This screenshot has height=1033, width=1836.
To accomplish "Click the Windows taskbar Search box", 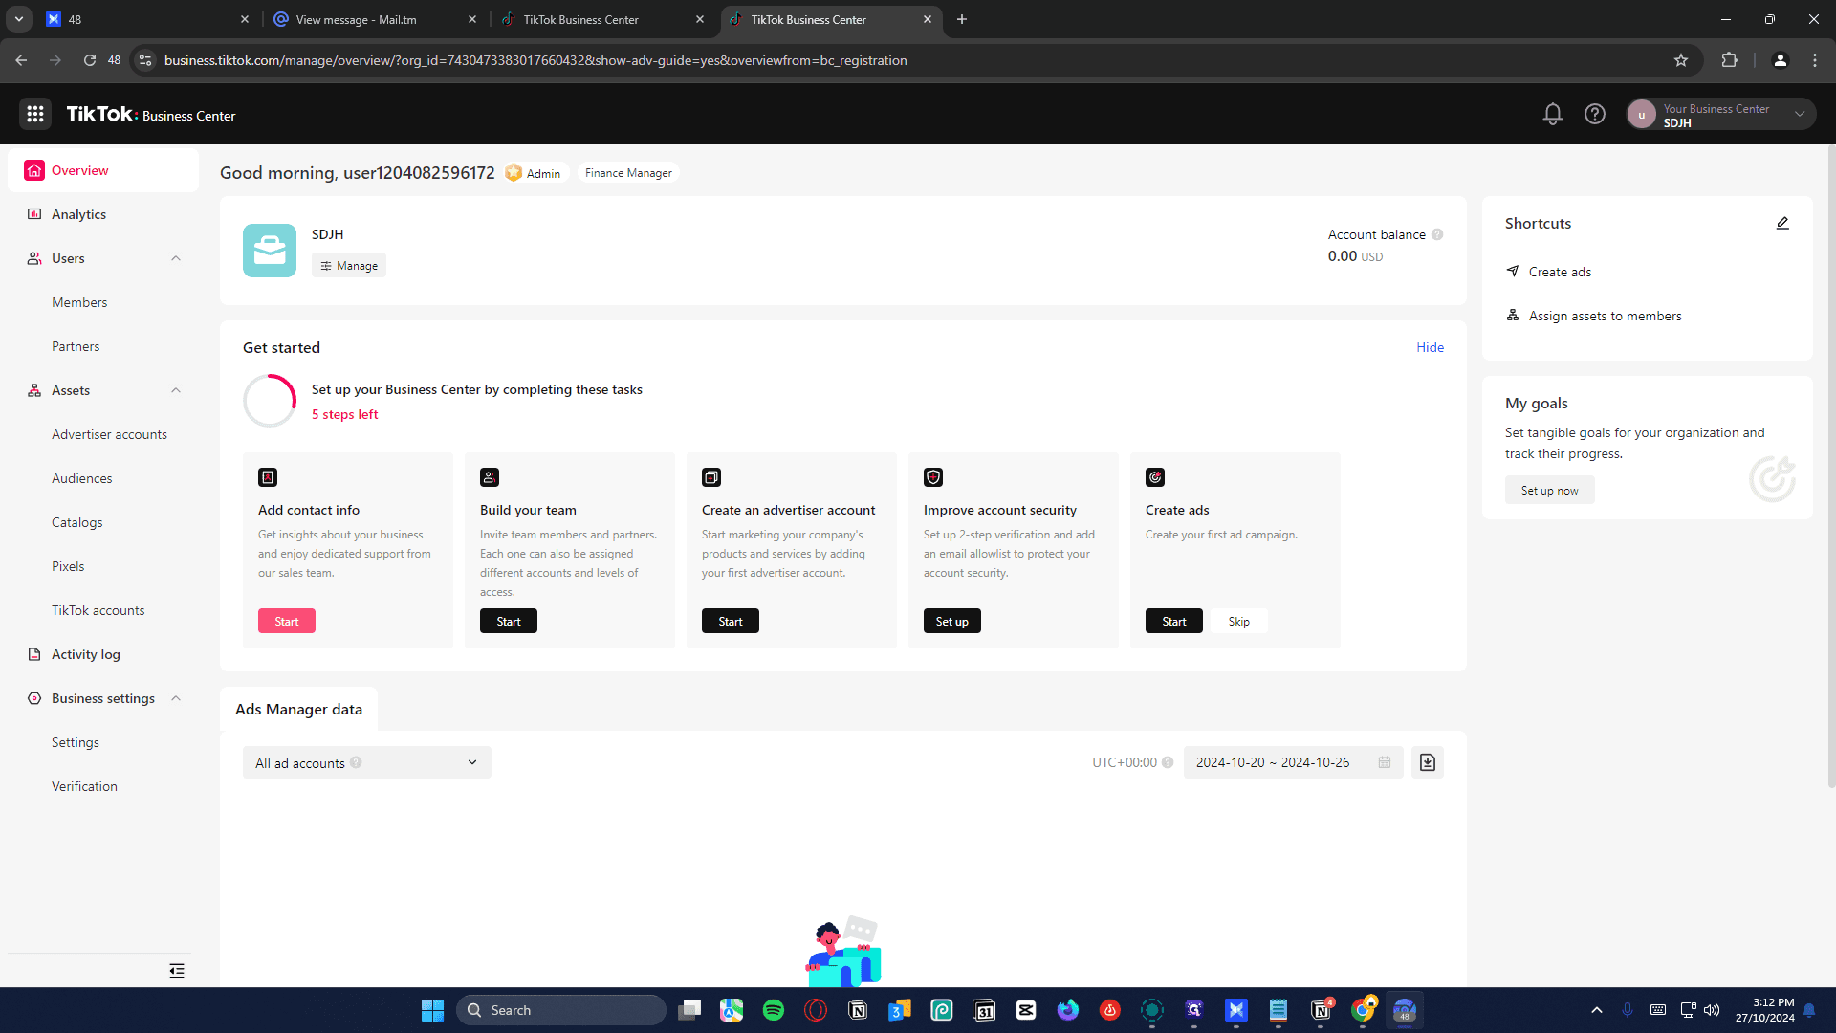I will tap(561, 1010).
